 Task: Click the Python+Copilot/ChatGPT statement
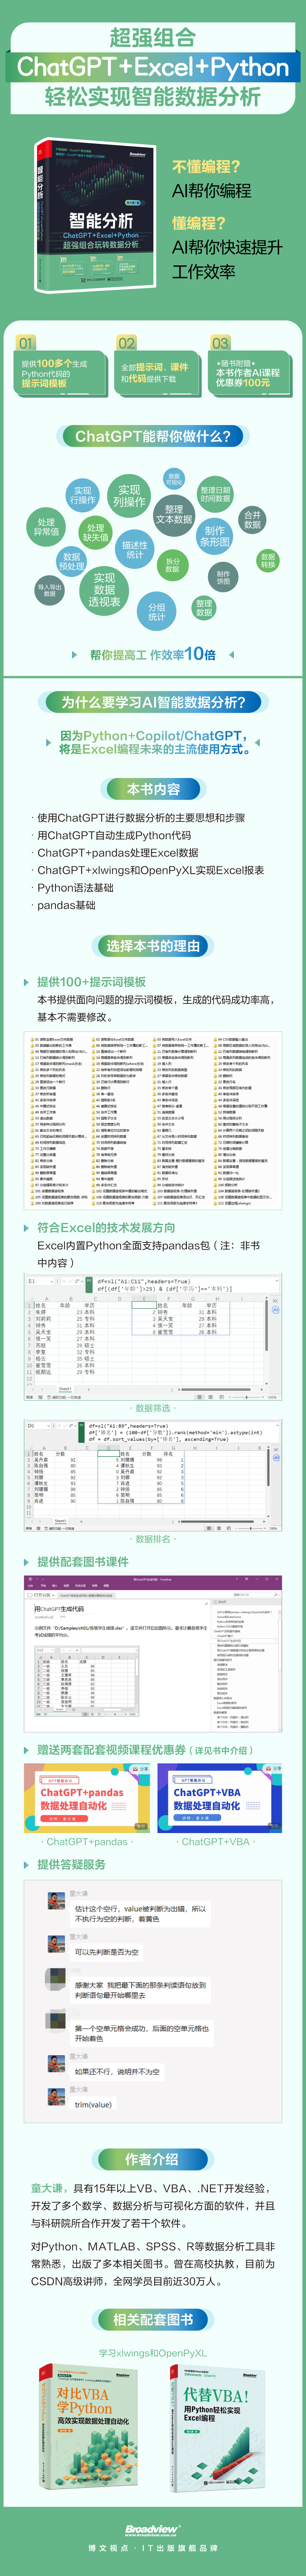(x=153, y=742)
